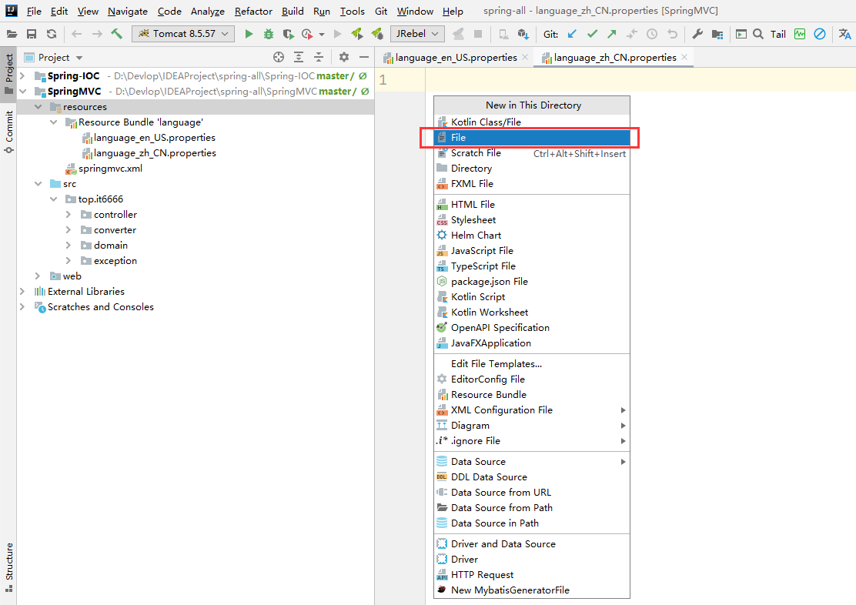The image size is (856, 605).
Task: Choose Edit File Templates... entry
Action: pyautogui.click(x=532, y=364)
